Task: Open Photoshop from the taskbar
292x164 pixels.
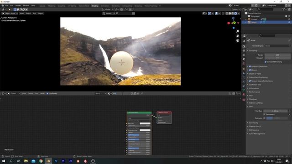Action: click(56, 161)
